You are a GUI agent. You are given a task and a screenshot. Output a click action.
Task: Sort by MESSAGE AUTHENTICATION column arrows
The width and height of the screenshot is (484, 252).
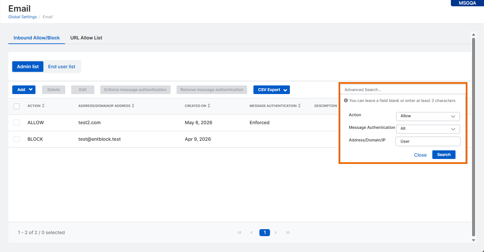point(299,106)
